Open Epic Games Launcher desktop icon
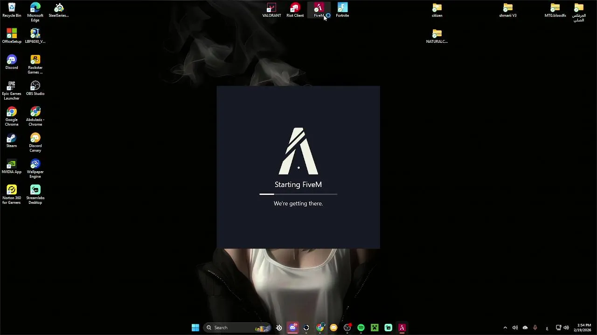597x335 pixels. (x=12, y=90)
